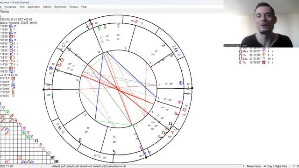Click the Aries sign on the wheel rim

pyautogui.click(x=172, y=133)
